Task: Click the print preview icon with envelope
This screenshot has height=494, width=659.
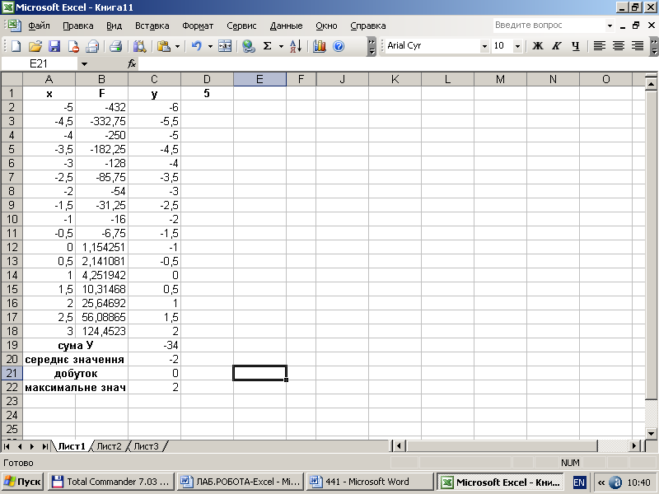Action: (92, 46)
